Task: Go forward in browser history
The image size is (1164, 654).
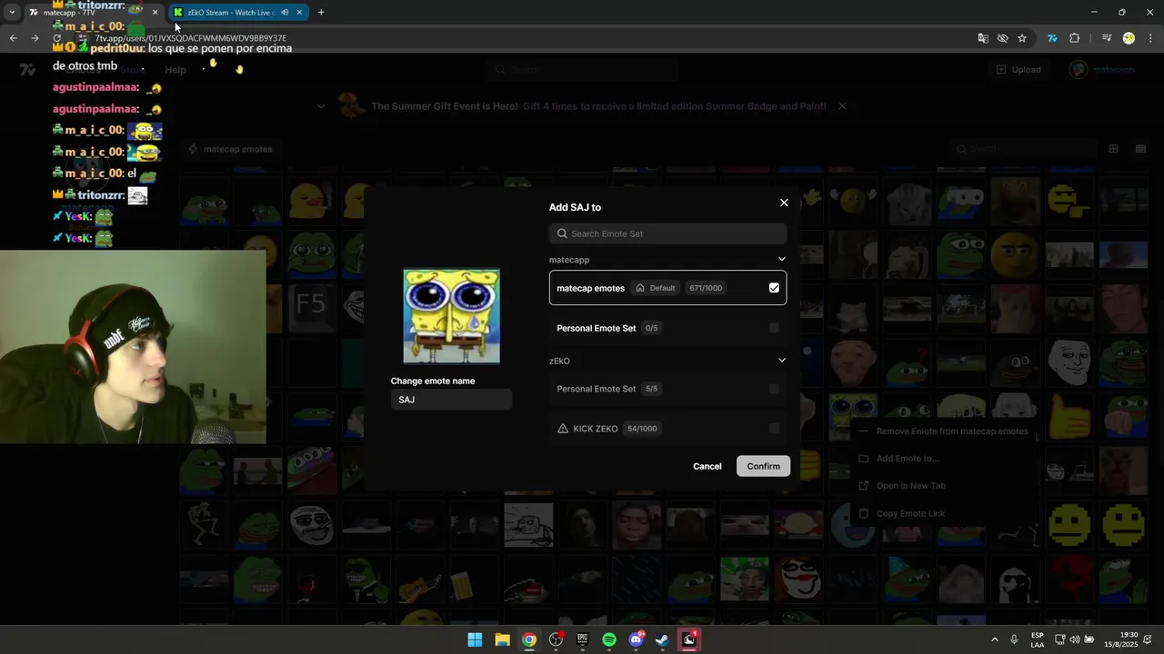Action: tap(35, 38)
